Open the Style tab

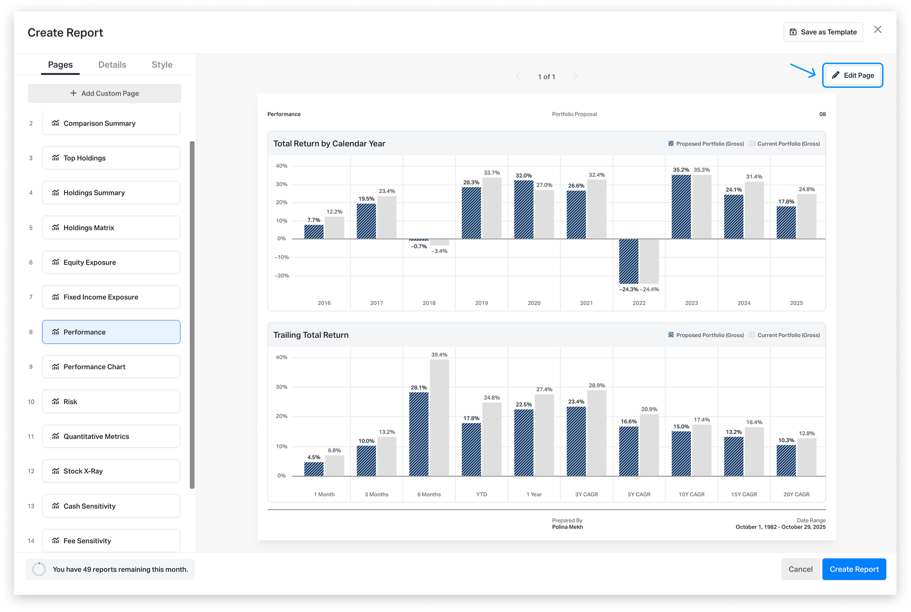pyautogui.click(x=162, y=65)
